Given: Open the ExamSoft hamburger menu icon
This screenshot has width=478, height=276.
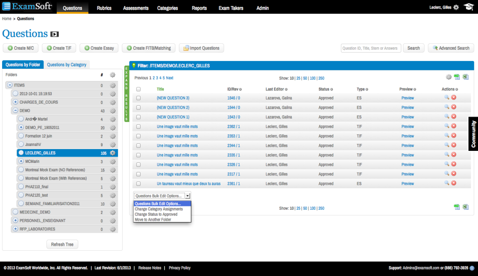Looking at the screenshot, I should pyautogui.click(x=6, y=6).
